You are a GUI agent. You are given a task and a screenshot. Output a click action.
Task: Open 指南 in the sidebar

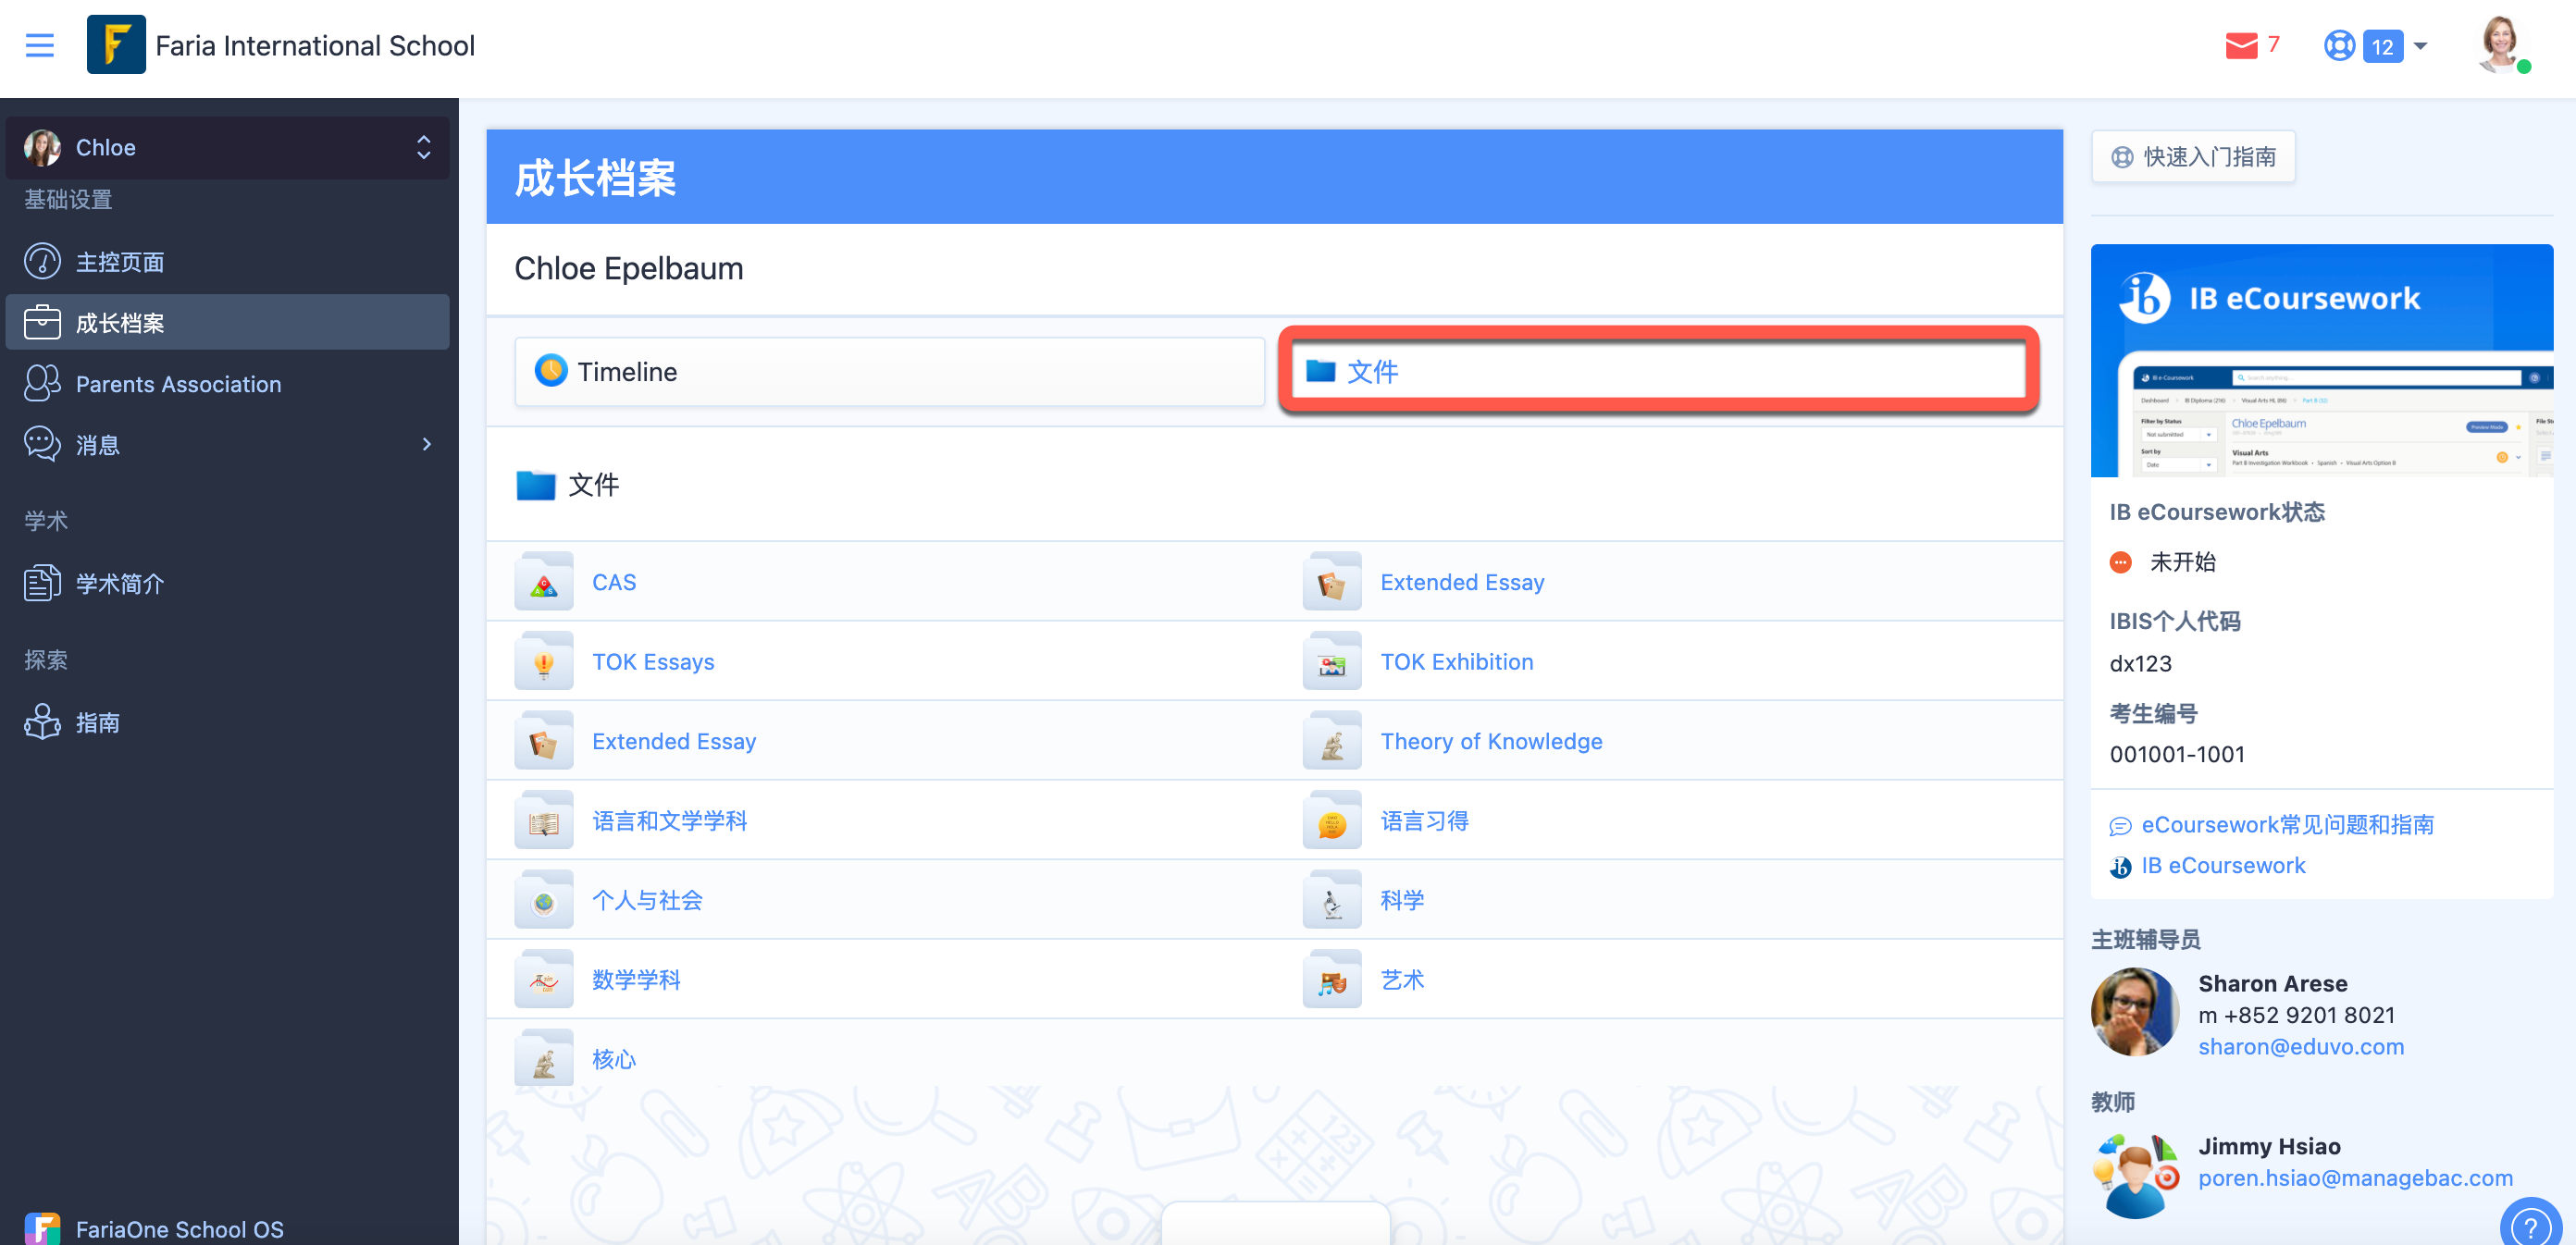point(228,722)
